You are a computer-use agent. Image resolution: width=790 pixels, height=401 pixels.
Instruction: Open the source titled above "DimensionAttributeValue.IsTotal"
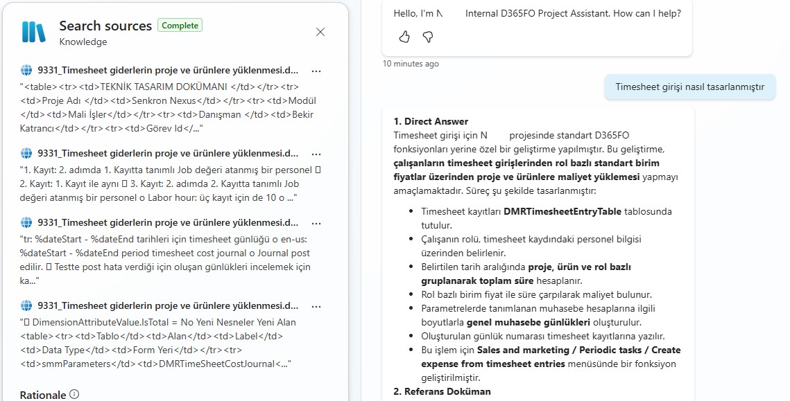pos(168,305)
